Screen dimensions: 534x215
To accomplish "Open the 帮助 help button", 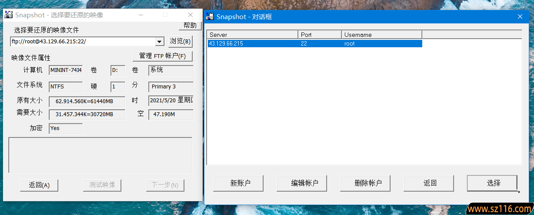I will (x=190, y=26).
